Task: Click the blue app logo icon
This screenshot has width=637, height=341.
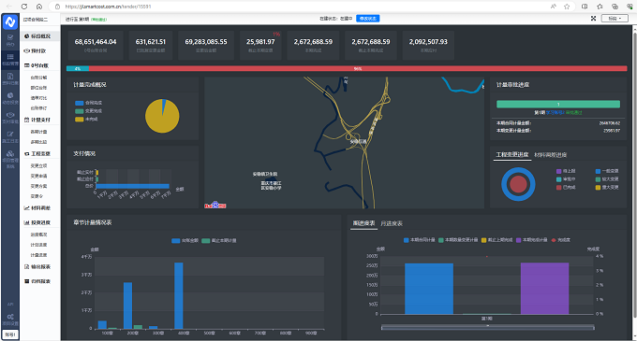Action: click(10, 21)
